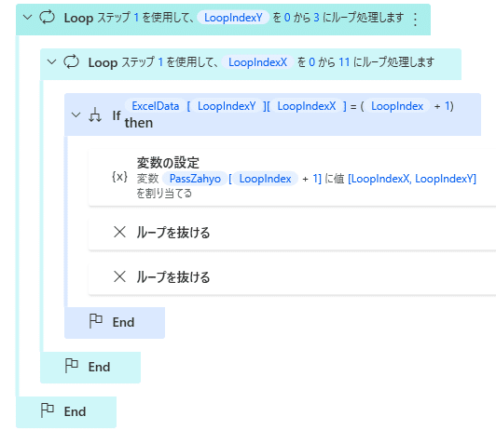
Task: Click the flag icon of the If End
Action: pyautogui.click(x=95, y=321)
